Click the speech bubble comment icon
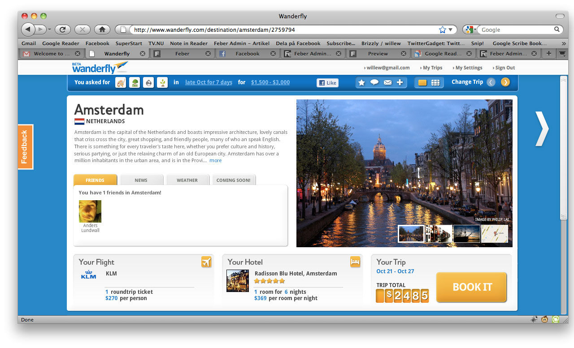Viewport: 574px width, 348px height. click(x=374, y=82)
